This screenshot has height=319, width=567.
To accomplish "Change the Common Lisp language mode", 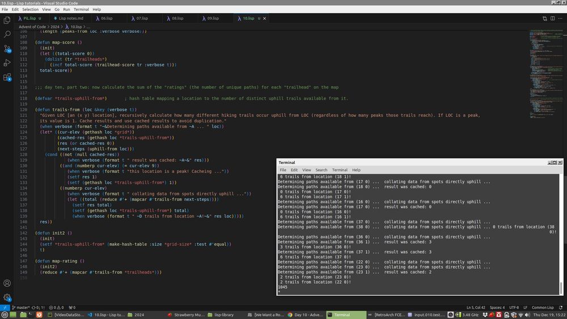I will click(x=544, y=307).
